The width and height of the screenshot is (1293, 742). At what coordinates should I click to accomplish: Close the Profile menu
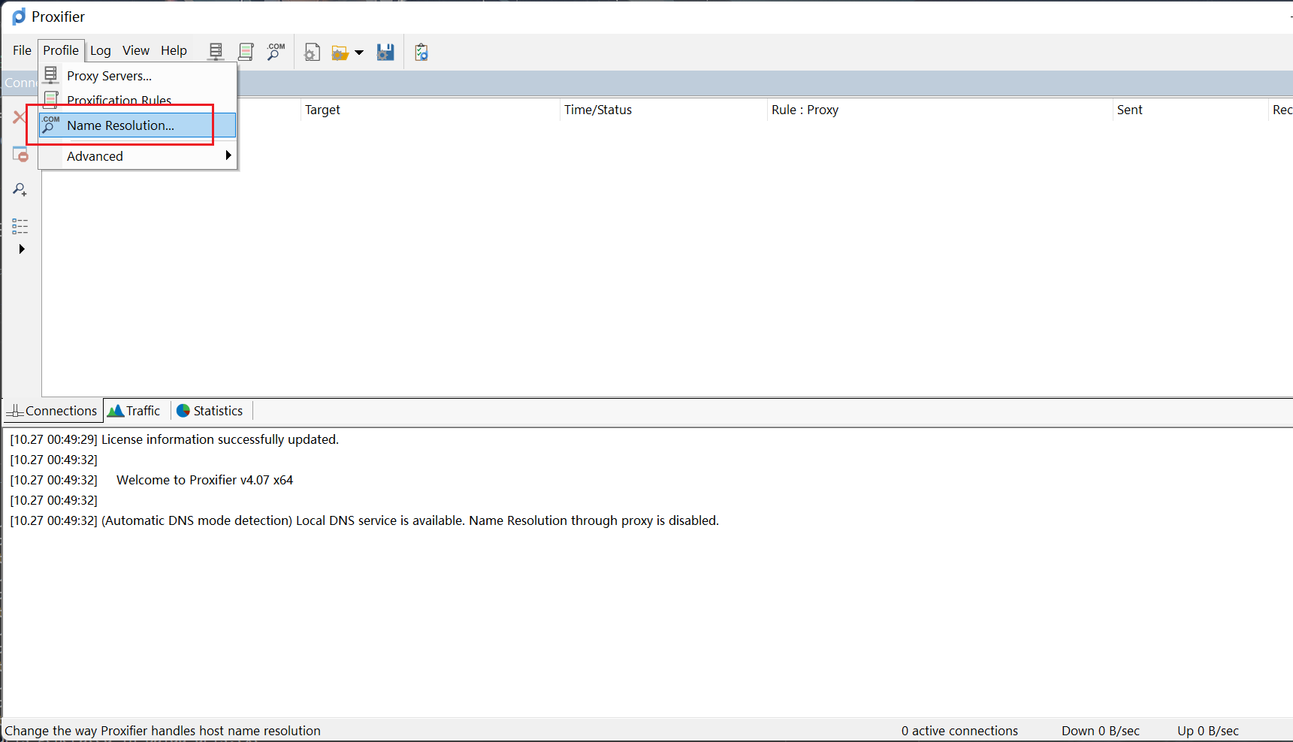point(61,50)
